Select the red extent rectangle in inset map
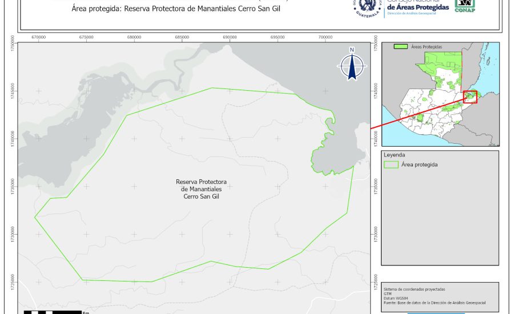Viewport: 514px width, 314px height. (x=470, y=96)
